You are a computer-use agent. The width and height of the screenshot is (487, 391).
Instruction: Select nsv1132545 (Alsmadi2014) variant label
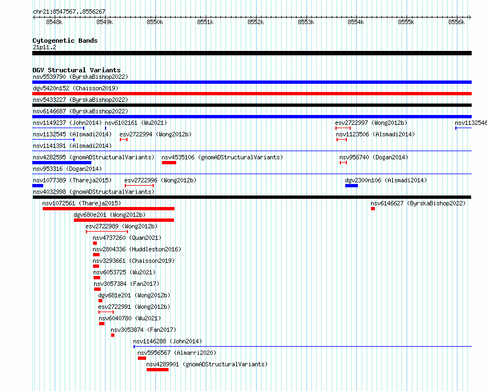pos(72,134)
